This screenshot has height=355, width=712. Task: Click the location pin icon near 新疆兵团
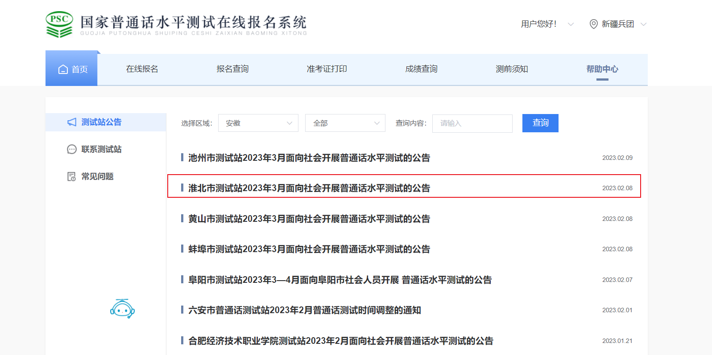click(x=593, y=24)
